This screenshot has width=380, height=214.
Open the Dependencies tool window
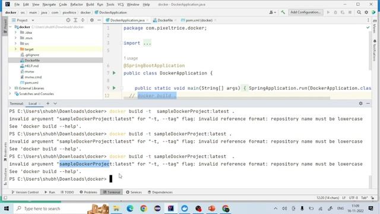click(160, 192)
